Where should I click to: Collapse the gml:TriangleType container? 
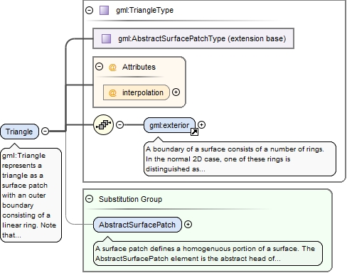pos(90,10)
